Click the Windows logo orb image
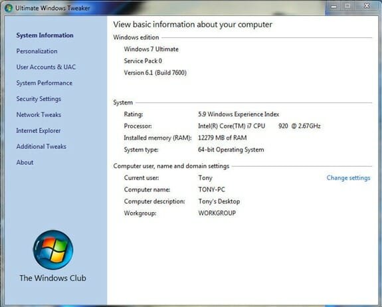This screenshot has height=307, width=382. (53, 250)
